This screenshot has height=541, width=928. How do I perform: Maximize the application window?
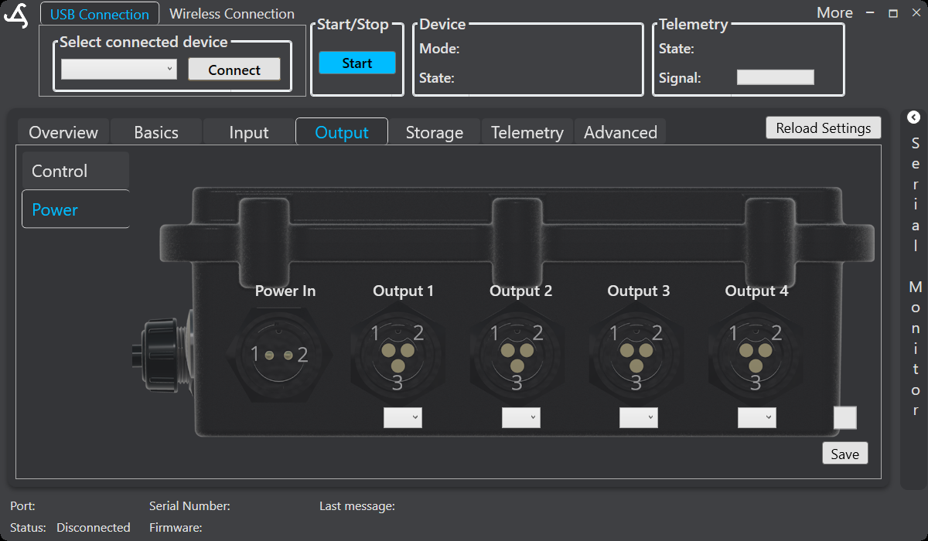tap(893, 13)
